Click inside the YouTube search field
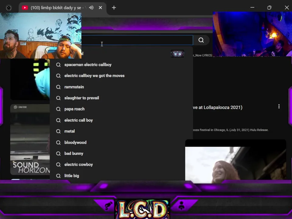 137,40
